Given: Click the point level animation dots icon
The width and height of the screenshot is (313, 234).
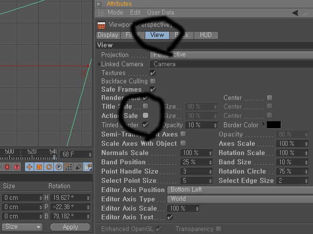Looking at the screenshot, I should [x=68, y=167].
